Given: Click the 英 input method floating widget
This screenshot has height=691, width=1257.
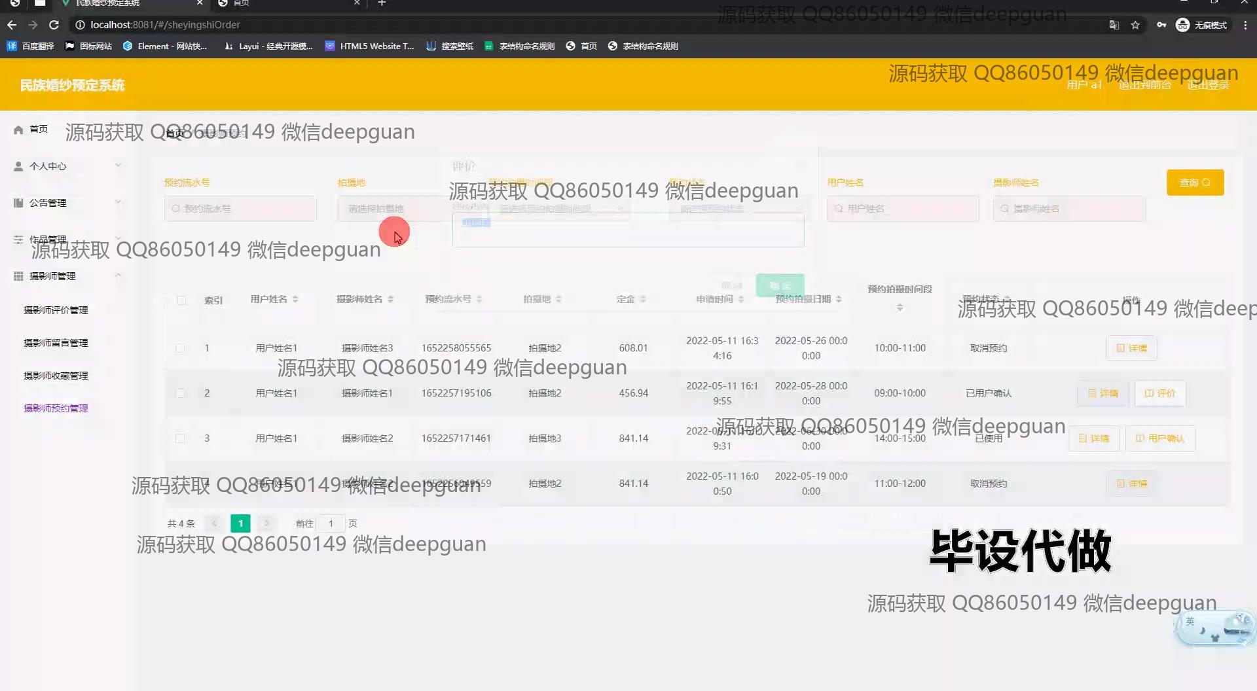Looking at the screenshot, I should tap(1214, 628).
